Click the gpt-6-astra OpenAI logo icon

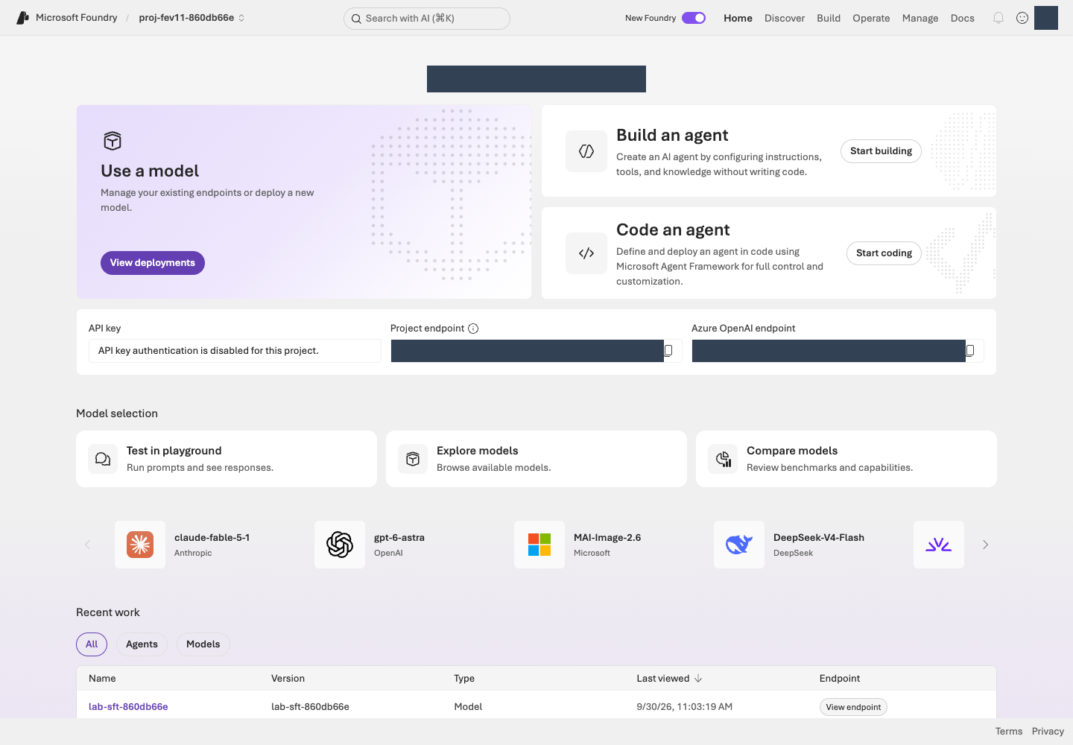340,545
